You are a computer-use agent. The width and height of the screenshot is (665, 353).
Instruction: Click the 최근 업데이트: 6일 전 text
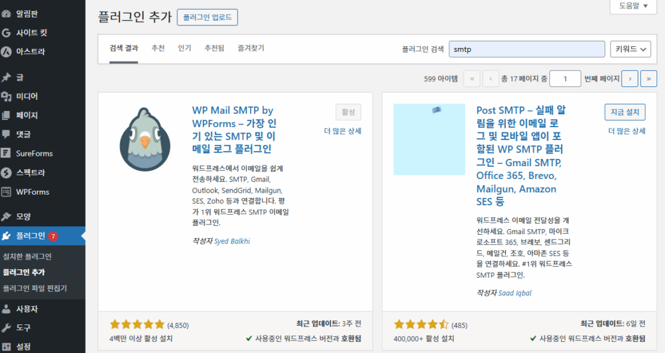tap(613, 324)
